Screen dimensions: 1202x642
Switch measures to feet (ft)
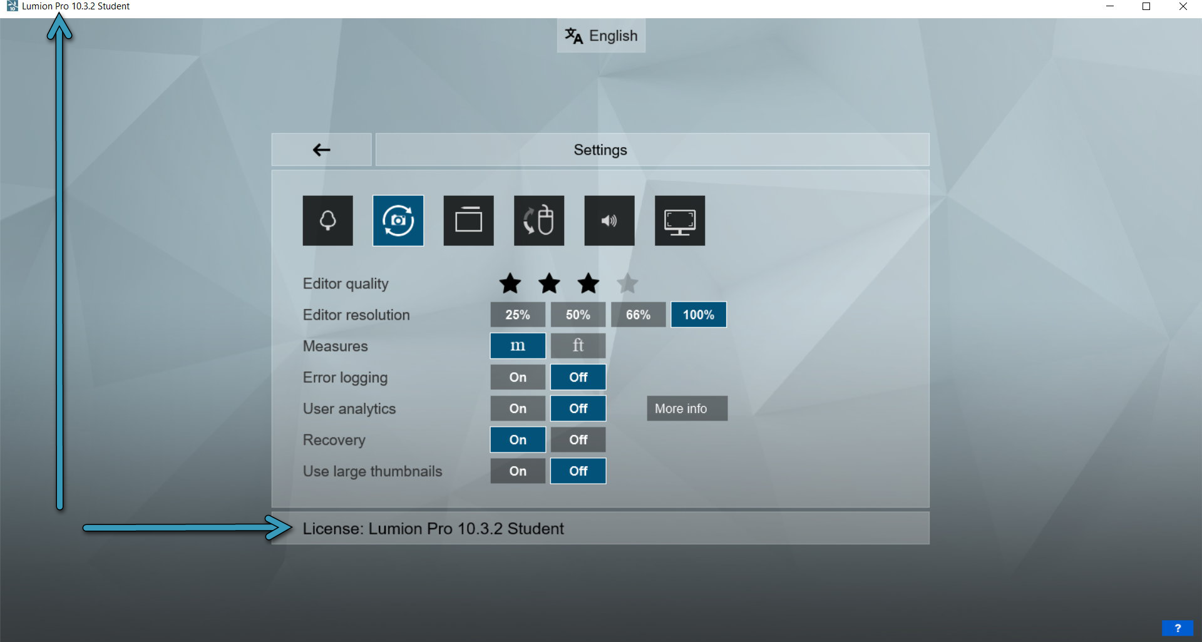click(578, 345)
